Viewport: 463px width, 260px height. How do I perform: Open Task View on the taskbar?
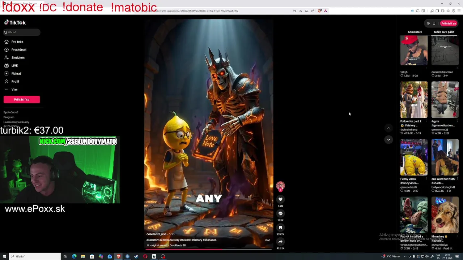[x=65, y=256]
